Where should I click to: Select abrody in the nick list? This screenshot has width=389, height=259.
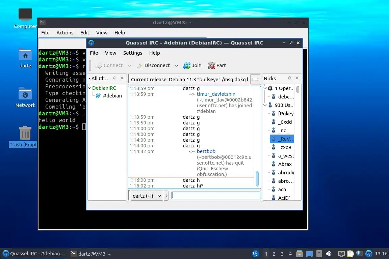(x=286, y=173)
